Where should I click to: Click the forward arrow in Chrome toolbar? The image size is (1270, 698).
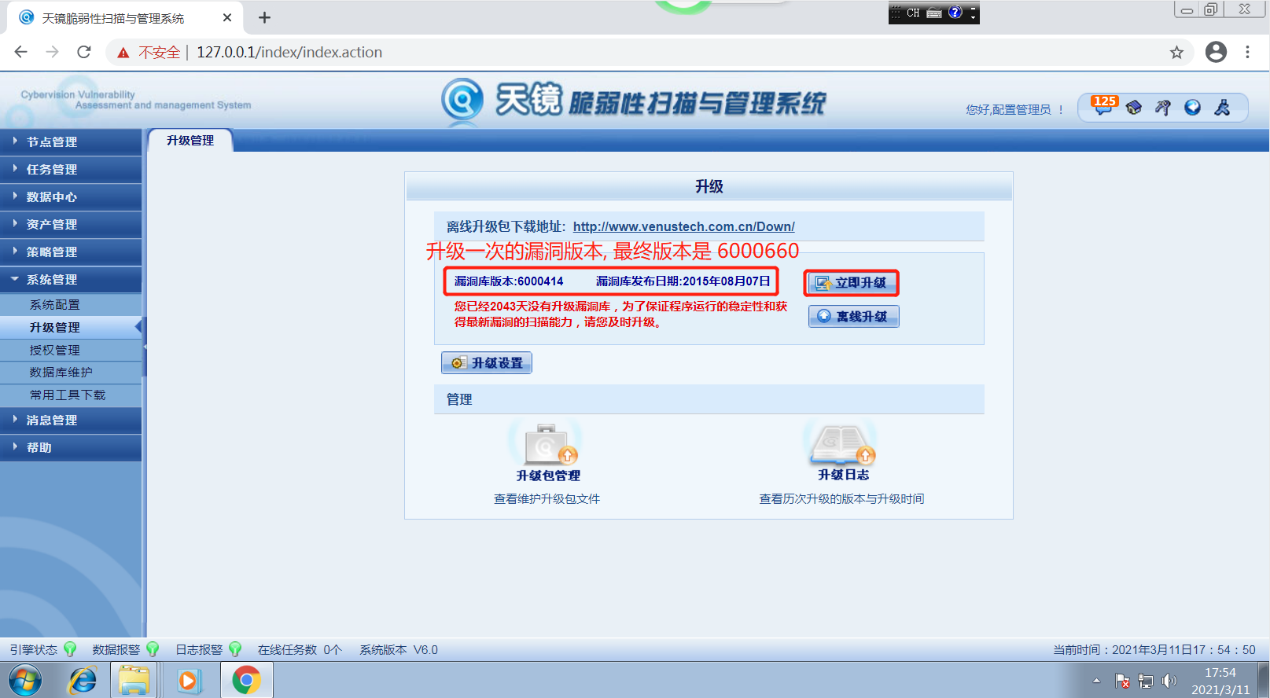tap(52, 52)
